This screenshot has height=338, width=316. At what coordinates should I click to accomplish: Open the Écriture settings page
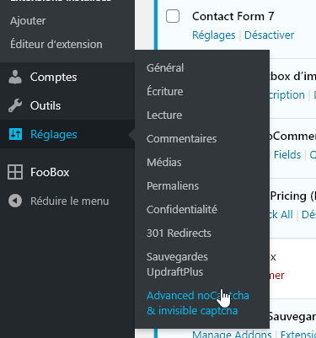click(x=165, y=91)
